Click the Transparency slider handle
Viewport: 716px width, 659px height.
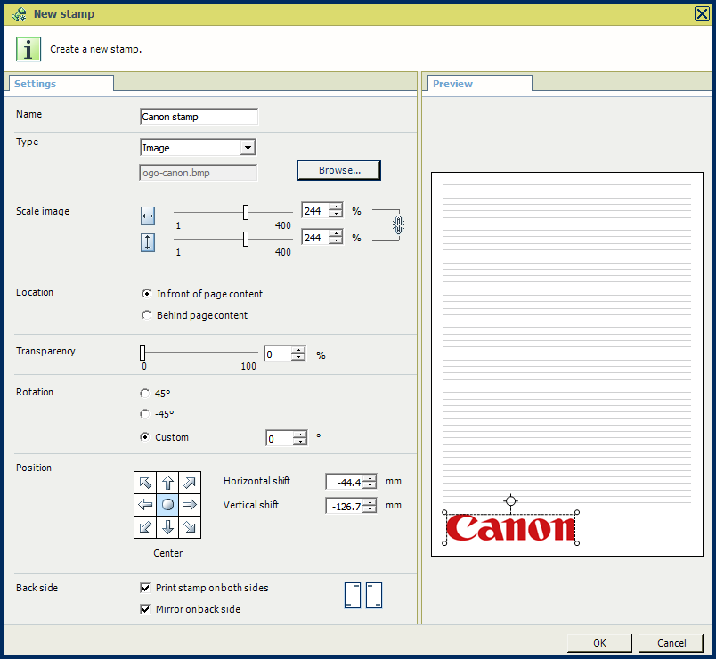(142, 353)
